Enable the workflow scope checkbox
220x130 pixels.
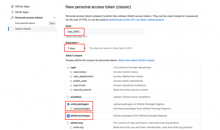(68, 97)
